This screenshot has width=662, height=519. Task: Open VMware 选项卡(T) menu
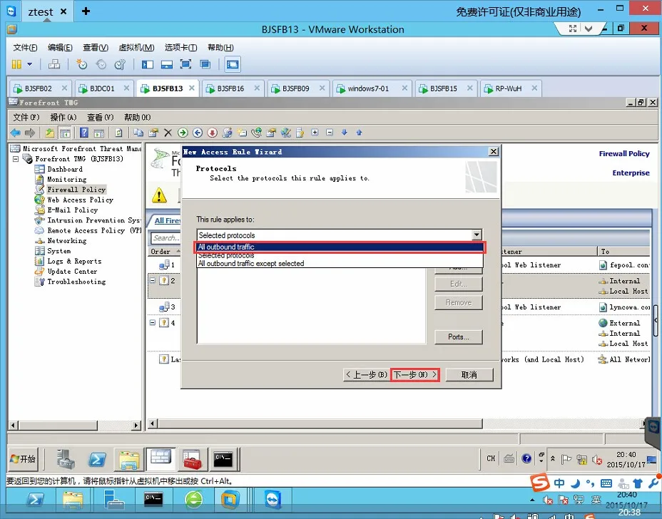coord(180,47)
